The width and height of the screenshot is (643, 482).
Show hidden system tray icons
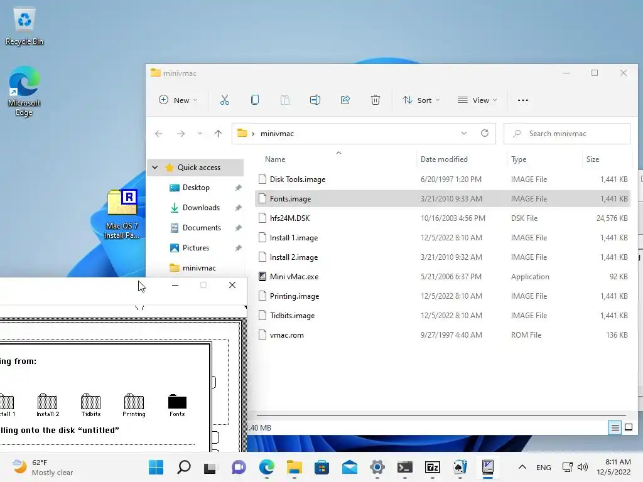click(x=522, y=467)
